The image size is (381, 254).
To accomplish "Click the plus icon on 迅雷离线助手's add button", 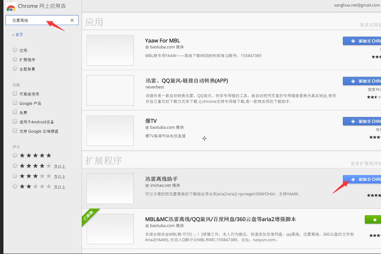I will [353, 179].
